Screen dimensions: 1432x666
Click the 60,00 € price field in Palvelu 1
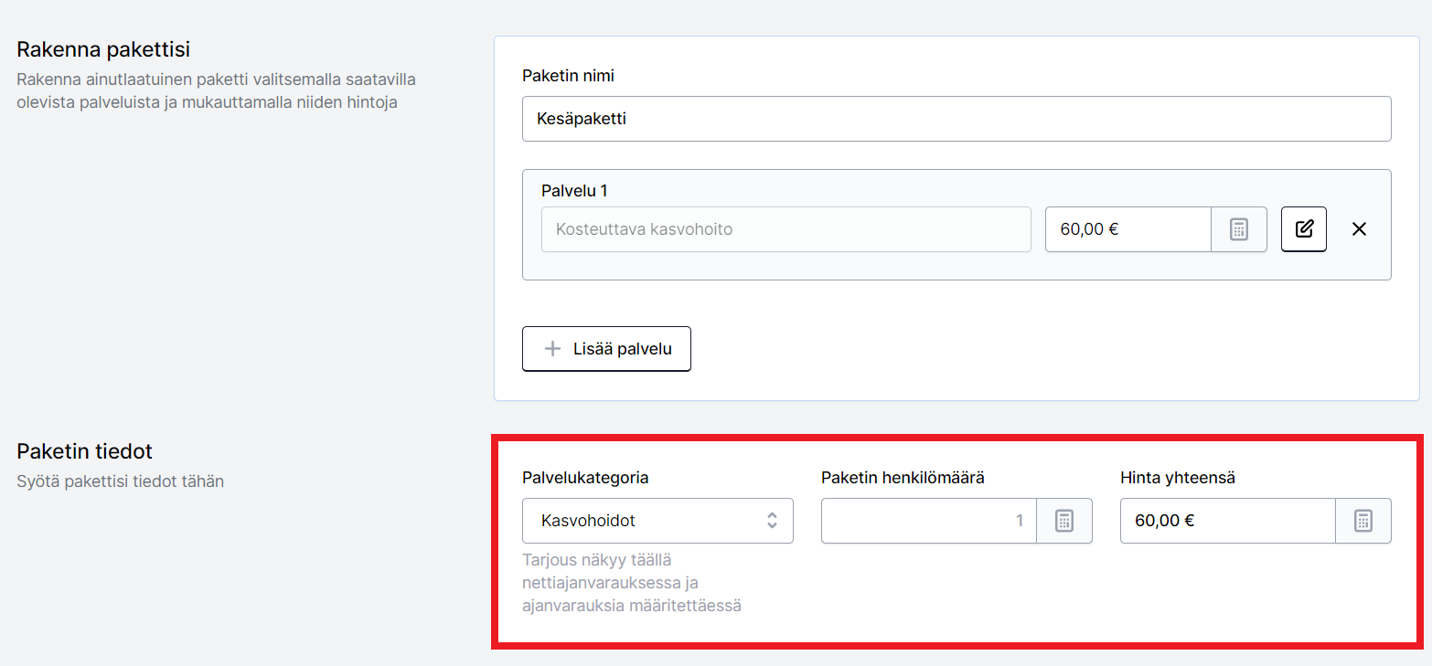pos(1128,229)
